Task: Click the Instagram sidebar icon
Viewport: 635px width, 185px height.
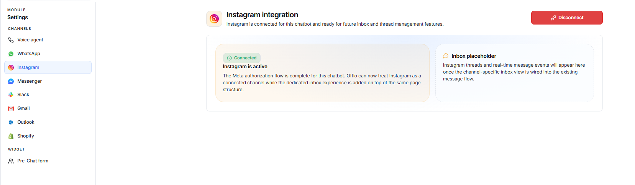Action: click(11, 67)
